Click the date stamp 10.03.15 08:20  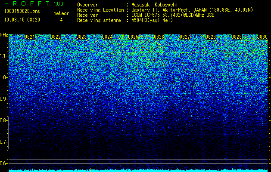point(22,20)
